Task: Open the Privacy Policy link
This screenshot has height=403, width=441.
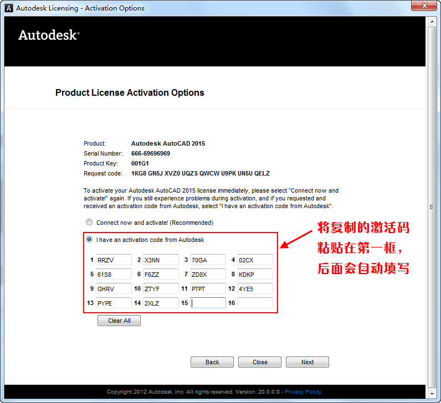Action: pos(303,391)
